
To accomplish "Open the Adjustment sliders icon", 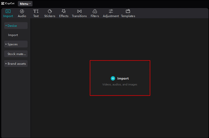I will 111,11.
